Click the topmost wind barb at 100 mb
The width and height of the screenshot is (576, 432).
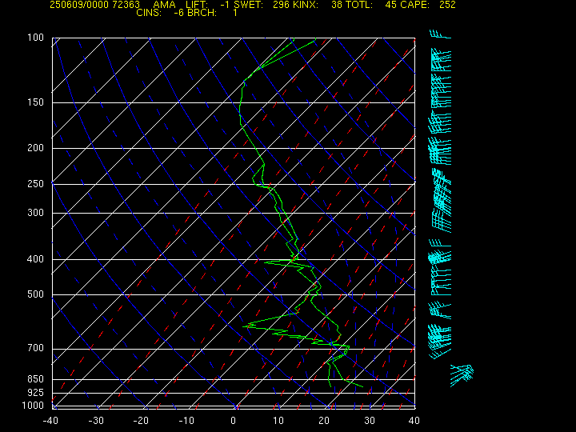click(x=440, y=34)
